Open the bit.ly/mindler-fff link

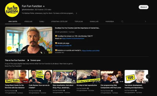(63, 46)
